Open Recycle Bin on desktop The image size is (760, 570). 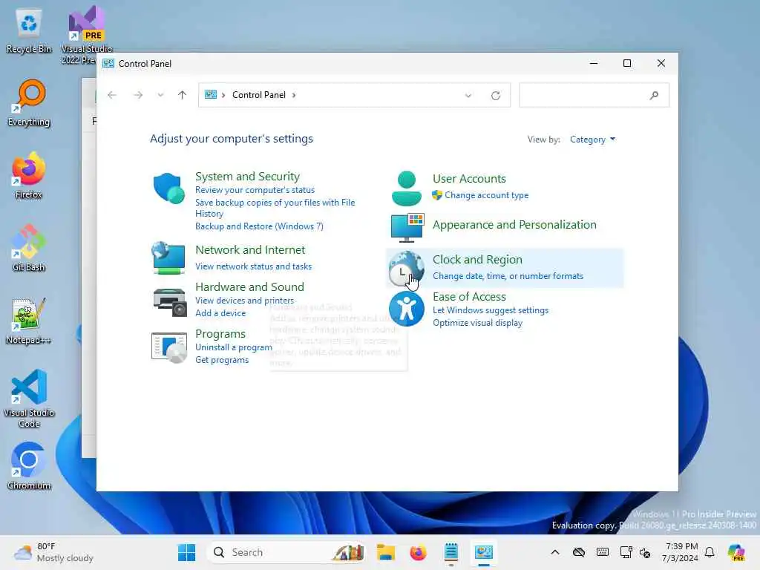click(x=29, y=31)
